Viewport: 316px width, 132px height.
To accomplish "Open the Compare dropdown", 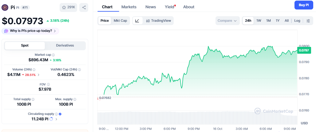I will click(x=227, y=21).
